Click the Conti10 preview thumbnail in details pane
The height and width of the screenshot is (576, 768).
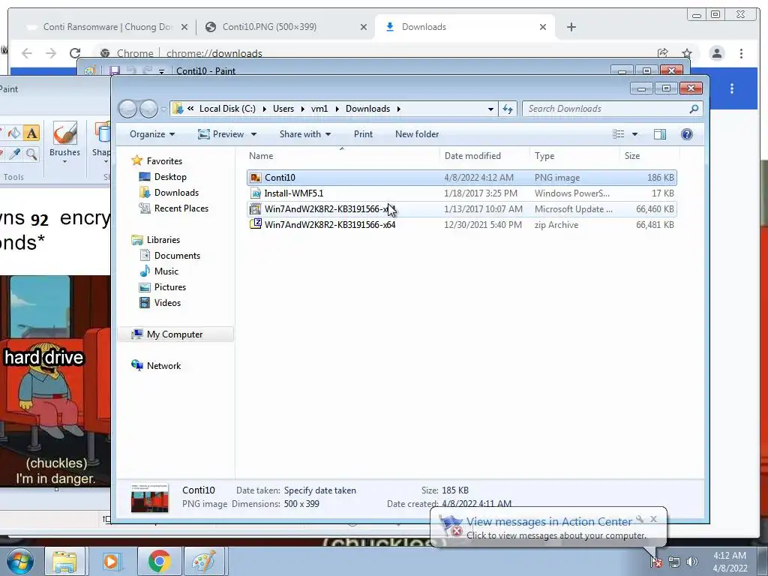(150, 498)
